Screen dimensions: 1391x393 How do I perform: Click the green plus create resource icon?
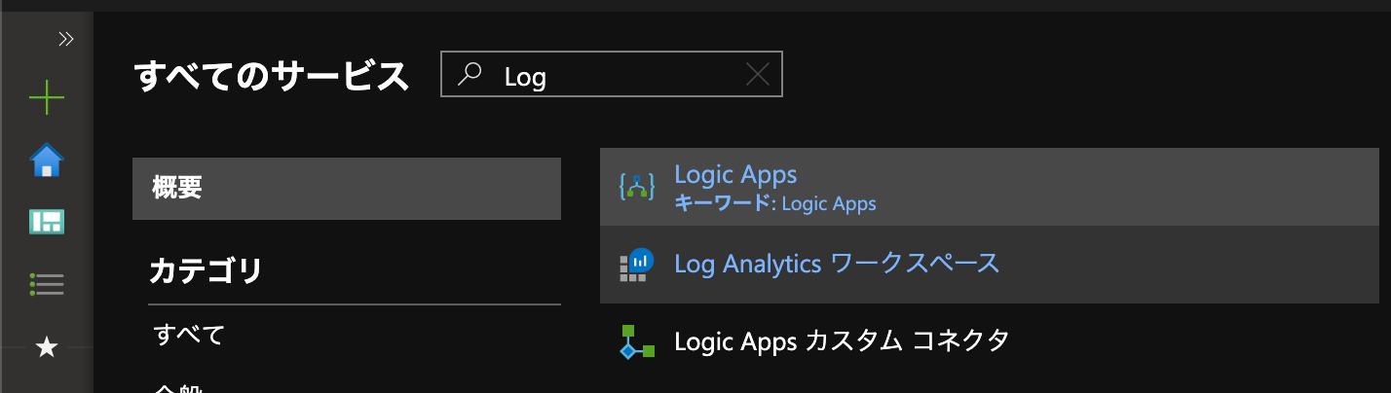[47, 99]
